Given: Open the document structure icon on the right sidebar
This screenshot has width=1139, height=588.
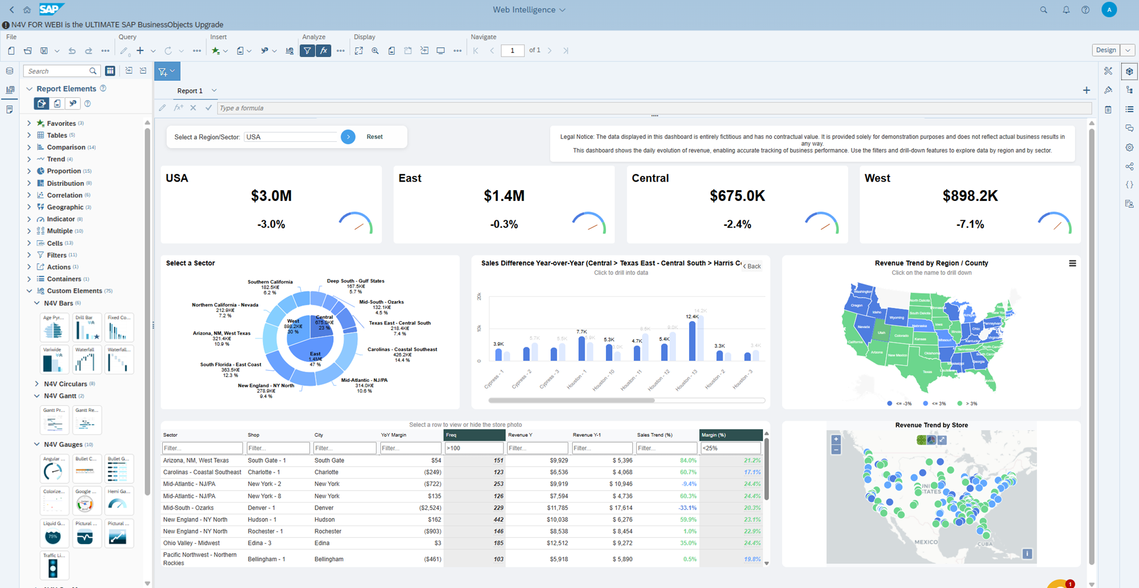Looking at the screenshot, I should (1129, 91).
